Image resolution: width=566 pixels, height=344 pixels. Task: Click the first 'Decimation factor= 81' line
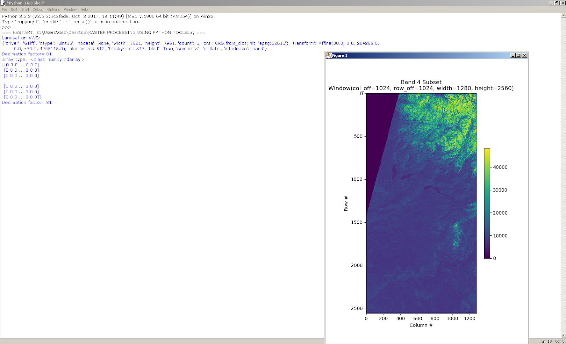pyautogui.click(x=27, y=54)
